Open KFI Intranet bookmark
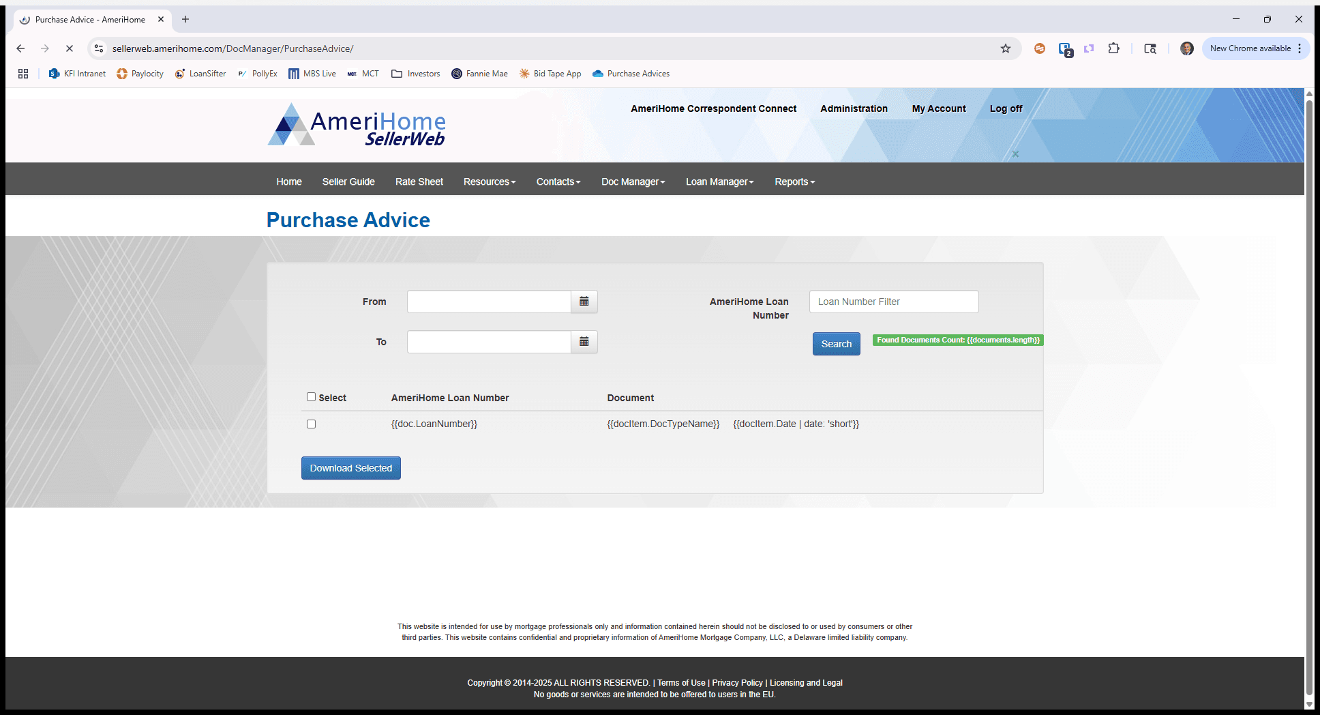 pyautogui.click(x=78, y=74)
